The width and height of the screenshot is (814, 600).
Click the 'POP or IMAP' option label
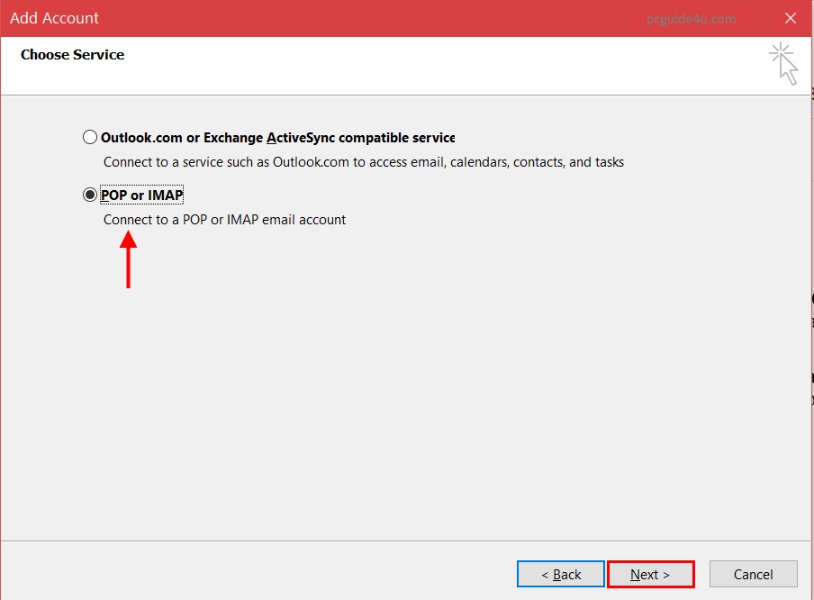pos(142,195)
